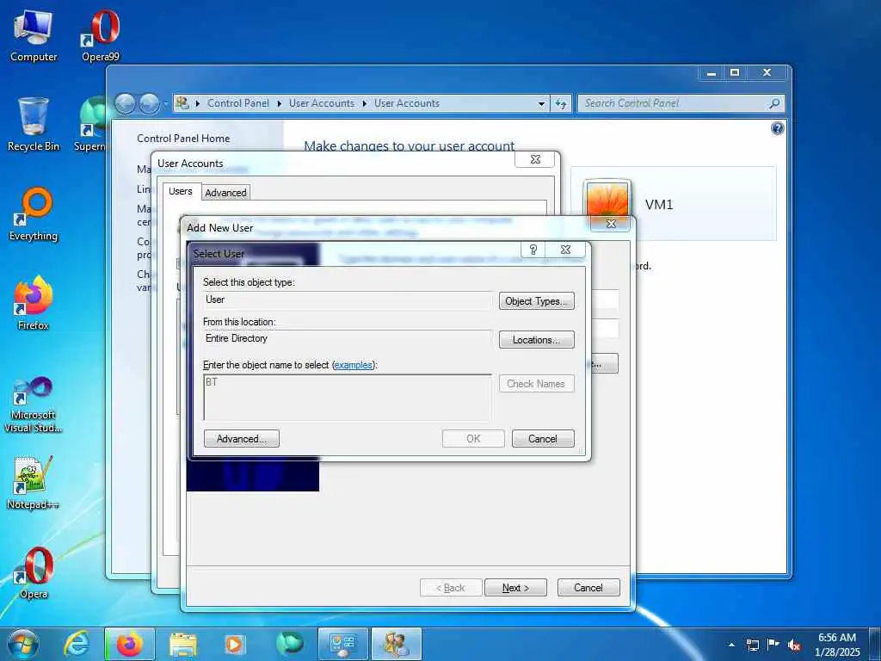This screenshot has width=881, height=661.
Task: Click the Select User dialog help button
Action: tap(533, 250)
